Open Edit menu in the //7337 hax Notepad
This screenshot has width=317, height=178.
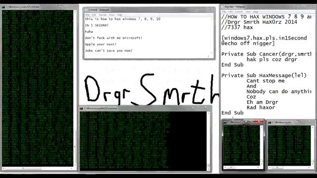coord(230,12)
